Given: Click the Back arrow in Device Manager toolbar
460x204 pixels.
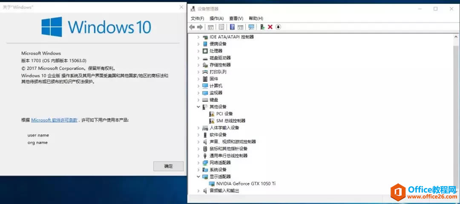Looking at the screenshot, I should (x=192, y=27).
